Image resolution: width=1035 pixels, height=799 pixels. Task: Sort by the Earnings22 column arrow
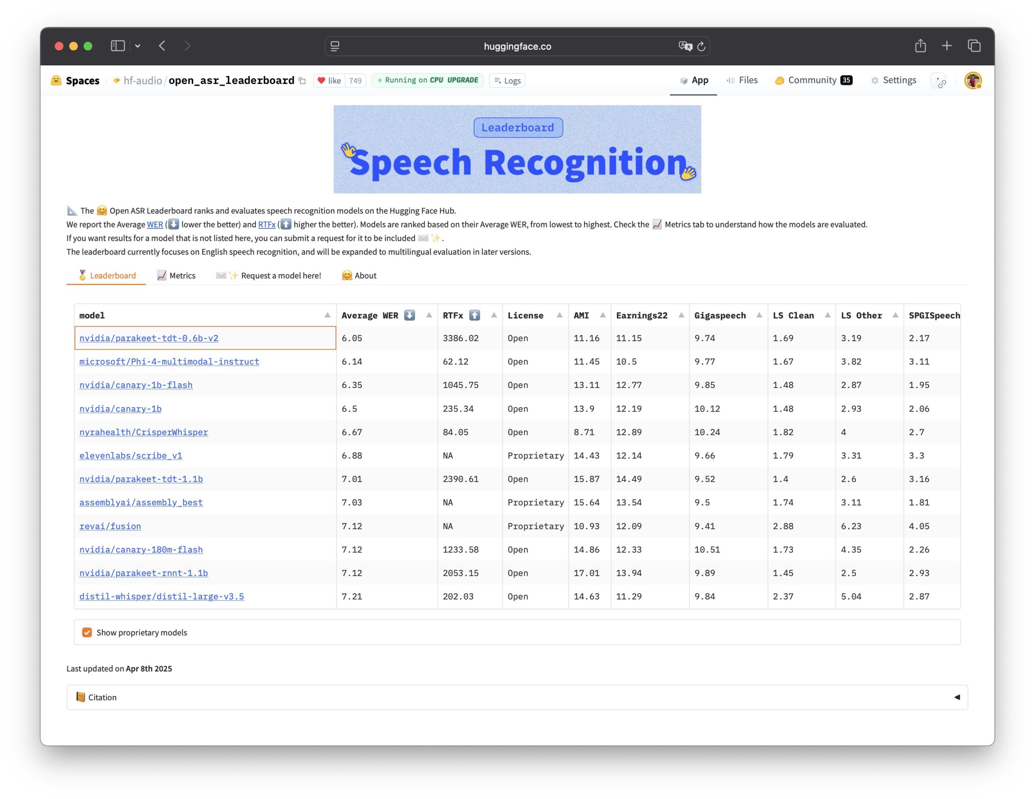[681, 315]
